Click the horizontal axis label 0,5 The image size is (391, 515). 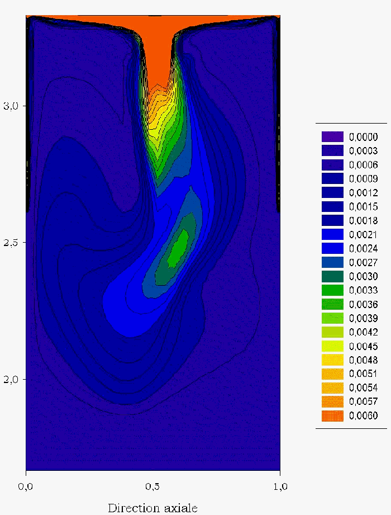pos(152,486)
